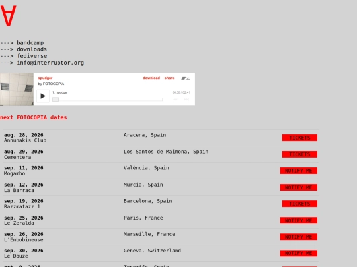Open the downloads link
The height and width of the screenshot is (267, 357).
(32, 49)
